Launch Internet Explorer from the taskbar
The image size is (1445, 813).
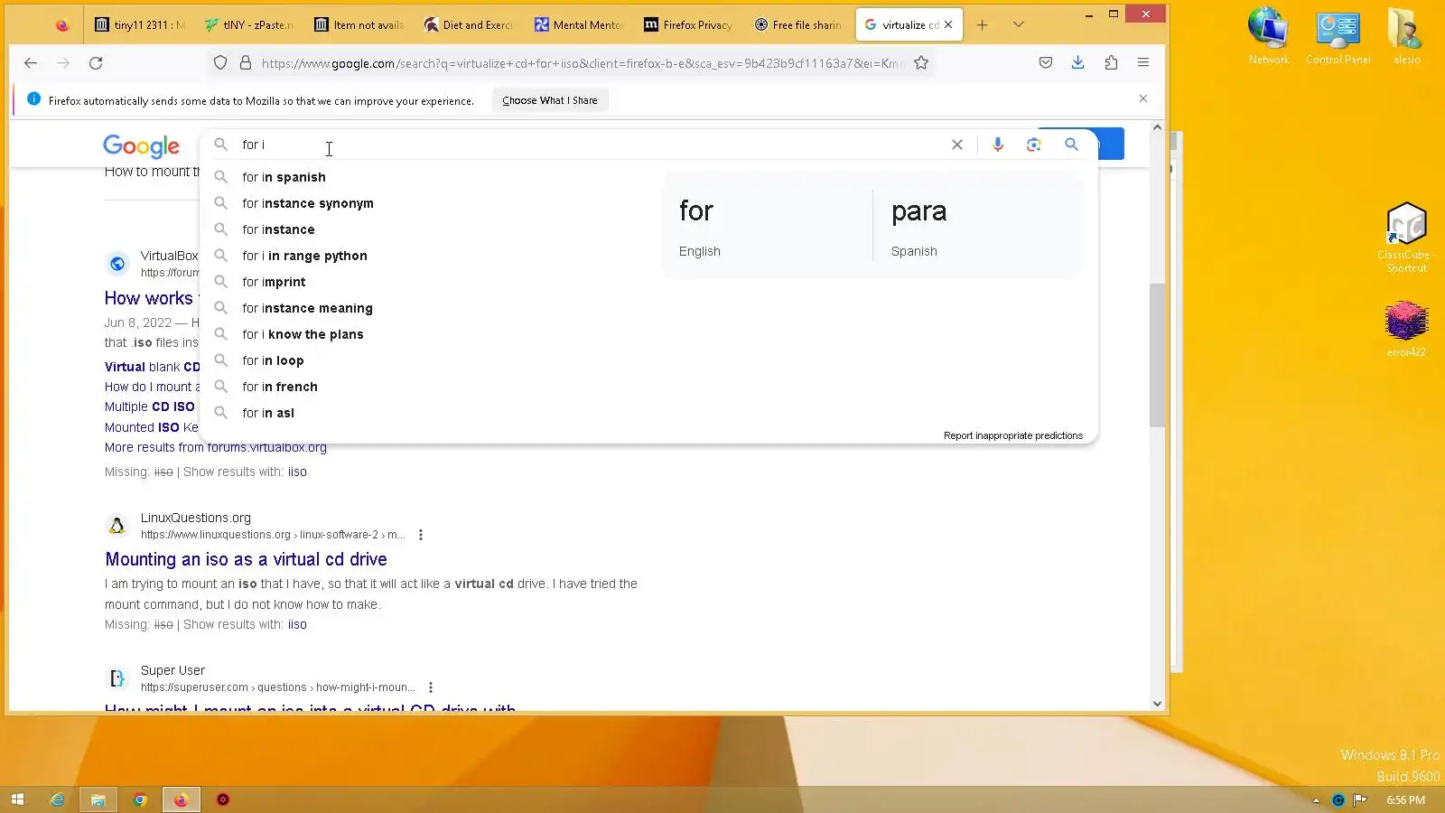57,799
